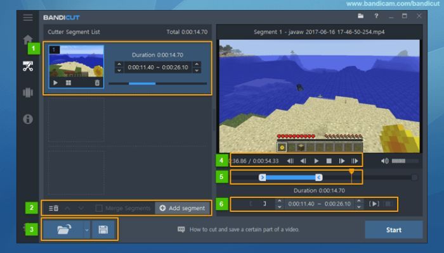Play the video preview
Viewport: 444px width, 253px height.
click(x=317, y=161)
